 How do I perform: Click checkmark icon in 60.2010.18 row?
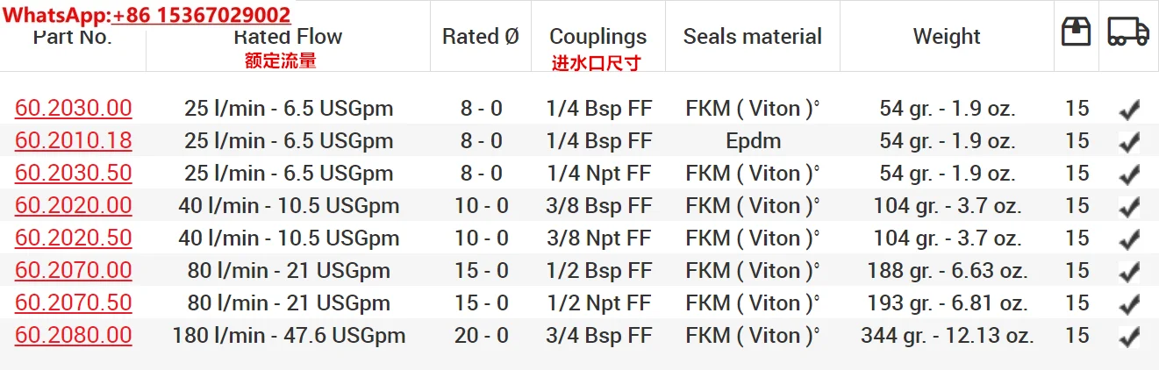1129,142
